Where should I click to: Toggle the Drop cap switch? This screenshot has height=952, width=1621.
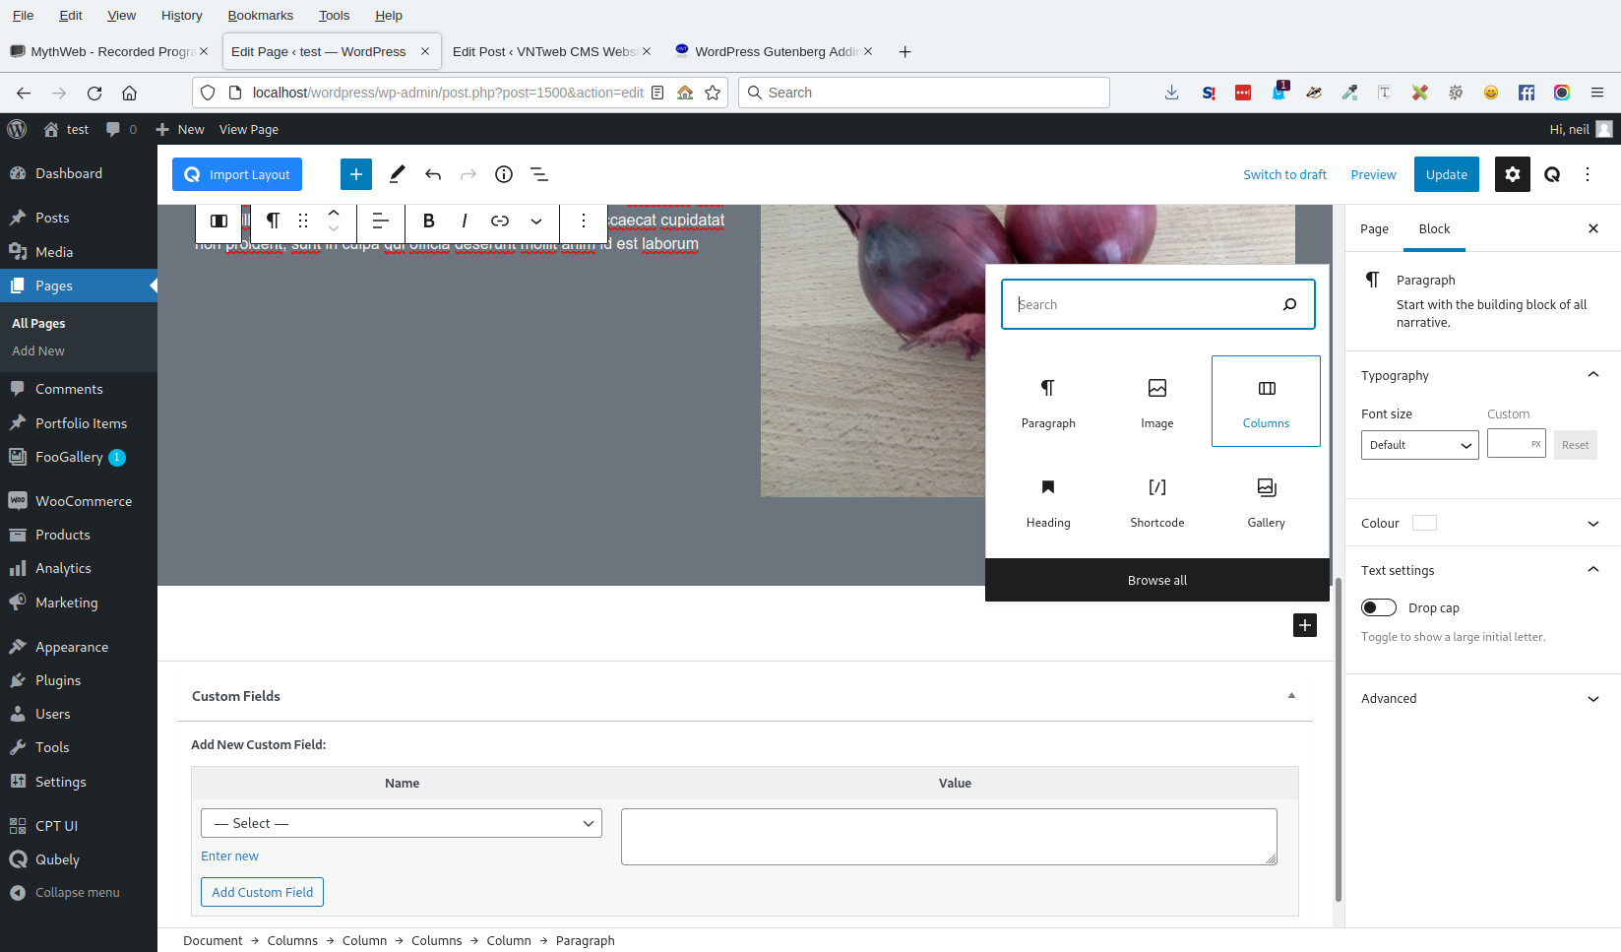1379,607
